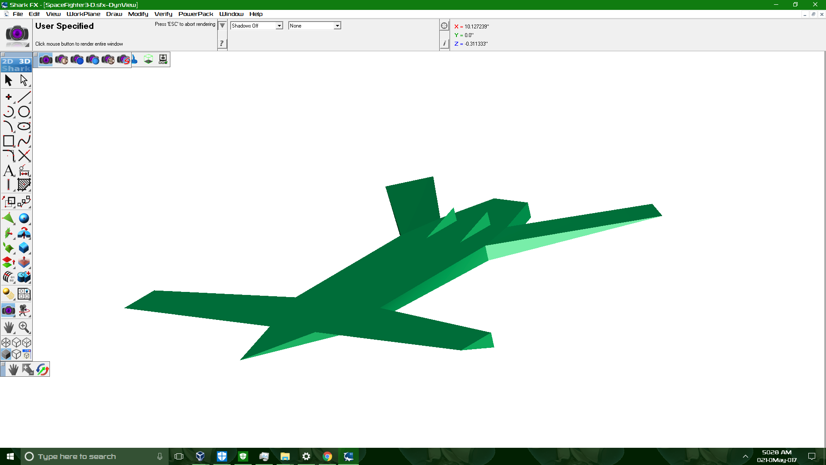Select the Hatch fill tool
This screenshot has height=465, width=826.
(x=24, y=185)
